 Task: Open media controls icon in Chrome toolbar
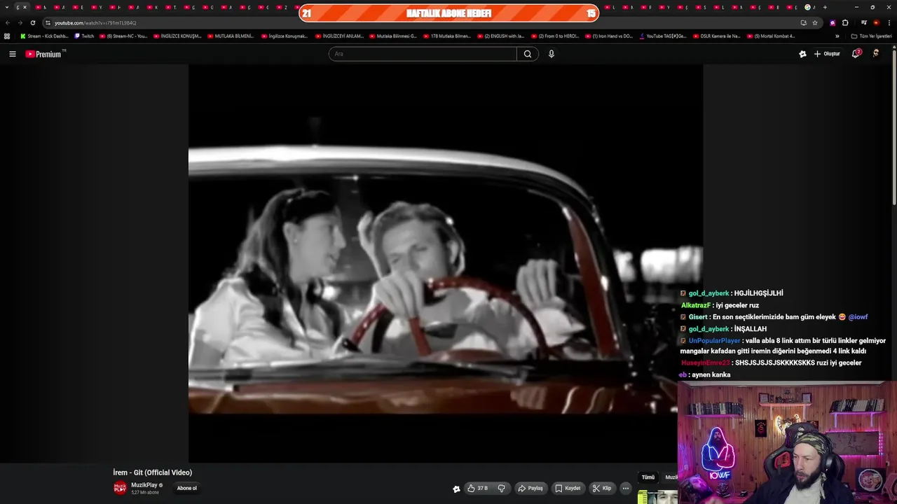864,22
